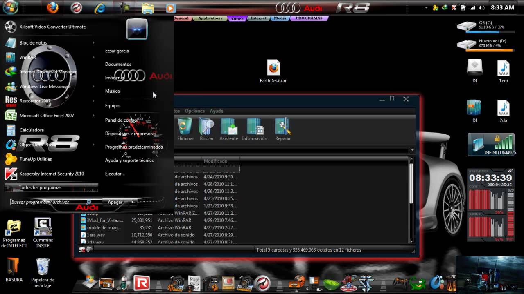Open Música link
Screen dimensions: 524x294
[x=113, y=91]
